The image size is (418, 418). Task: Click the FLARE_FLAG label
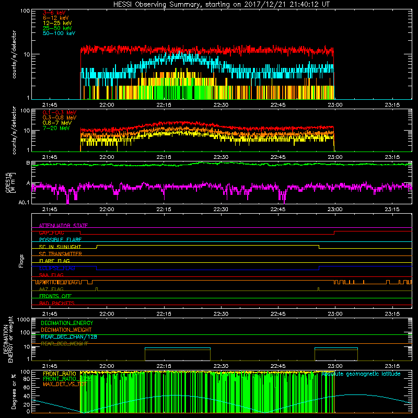click(54, 261)
